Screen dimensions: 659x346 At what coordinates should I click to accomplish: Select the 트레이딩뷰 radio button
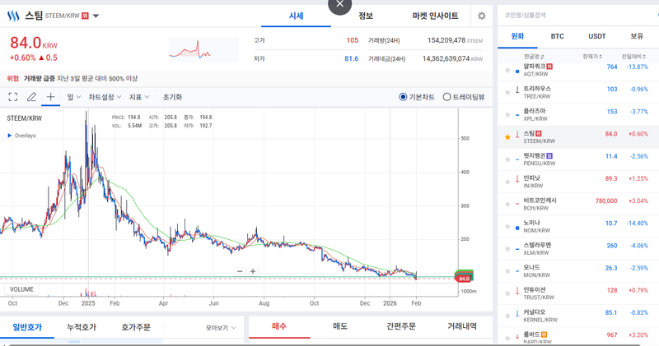coord(446,96)
